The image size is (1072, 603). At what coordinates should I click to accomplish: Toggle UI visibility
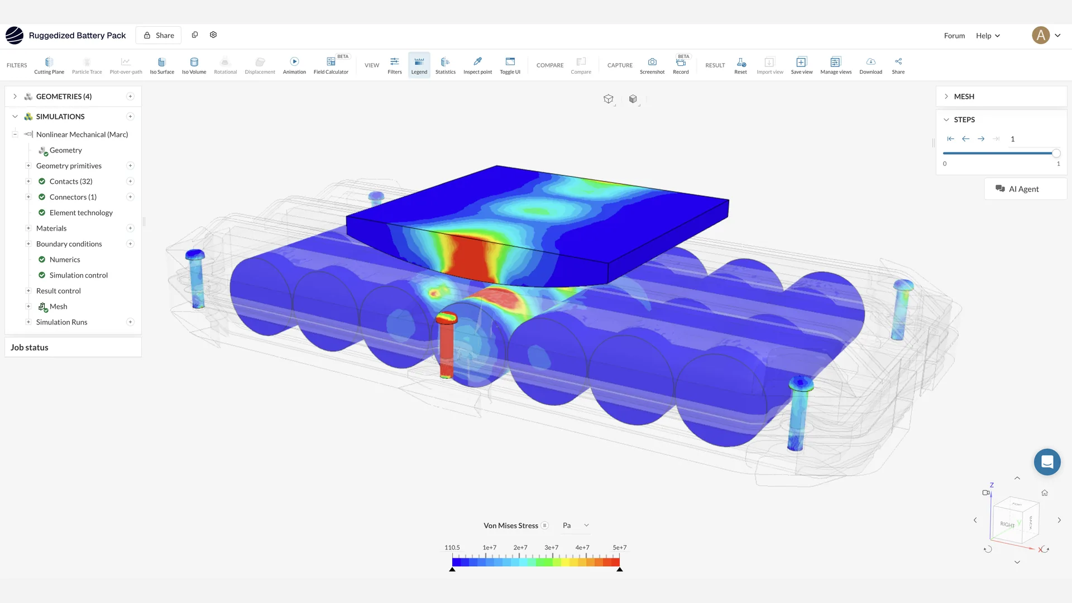pos(510,65)
